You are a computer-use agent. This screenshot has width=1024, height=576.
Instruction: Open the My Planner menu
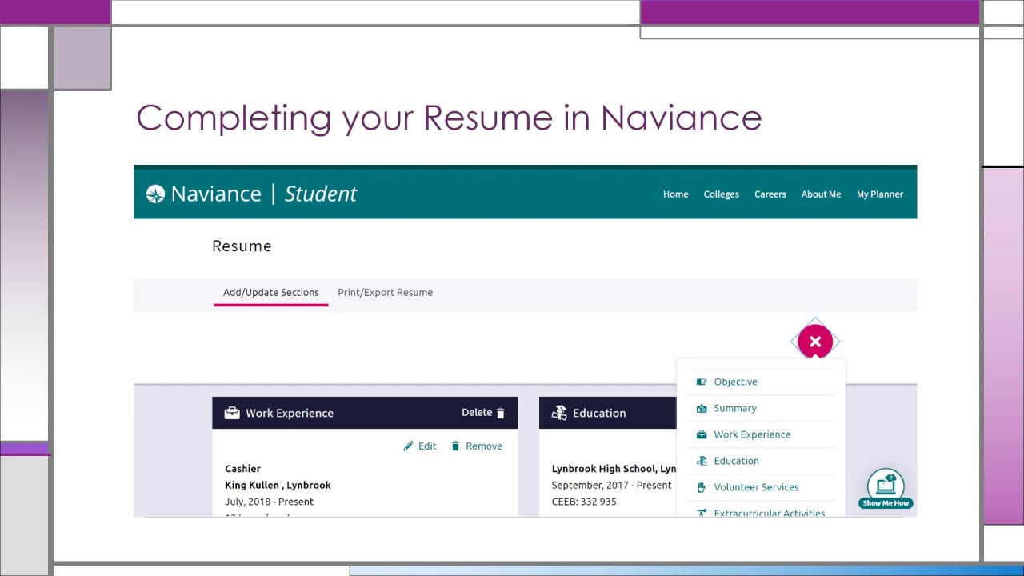(x=880, y=194)
